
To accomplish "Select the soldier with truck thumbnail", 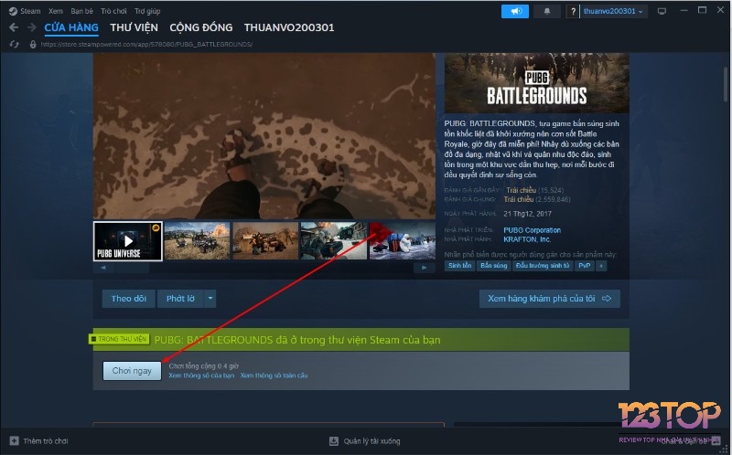I will pos(334,241).
